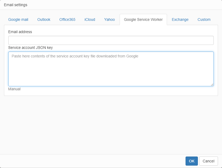Select the Office365 tab

pos(67,19)
